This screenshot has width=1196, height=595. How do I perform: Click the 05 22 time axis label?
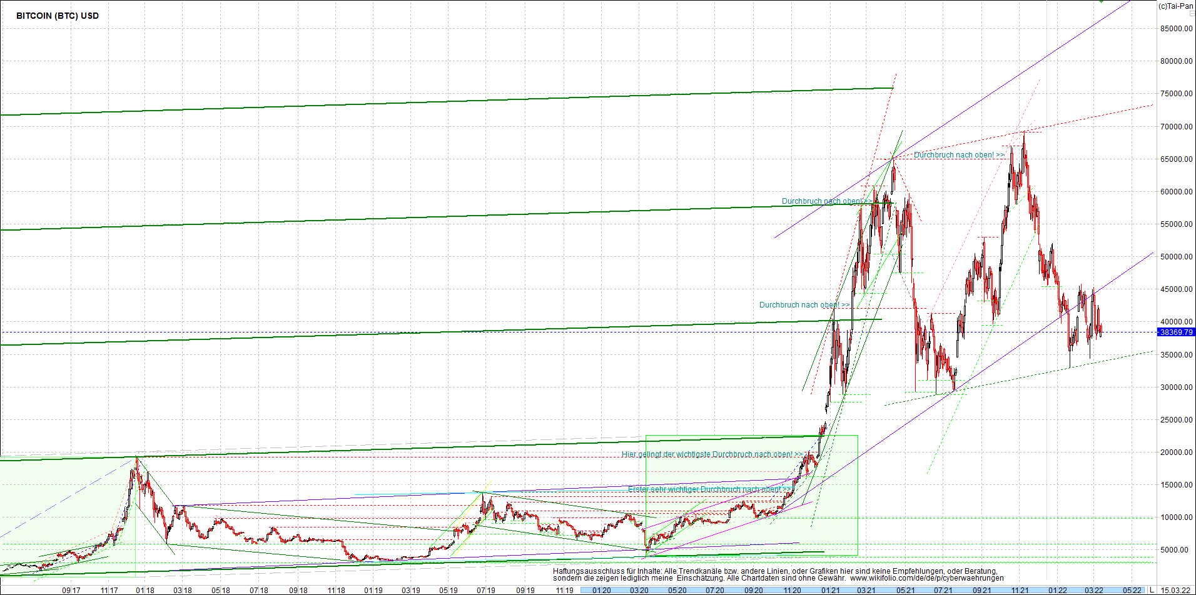[1132, 590]
